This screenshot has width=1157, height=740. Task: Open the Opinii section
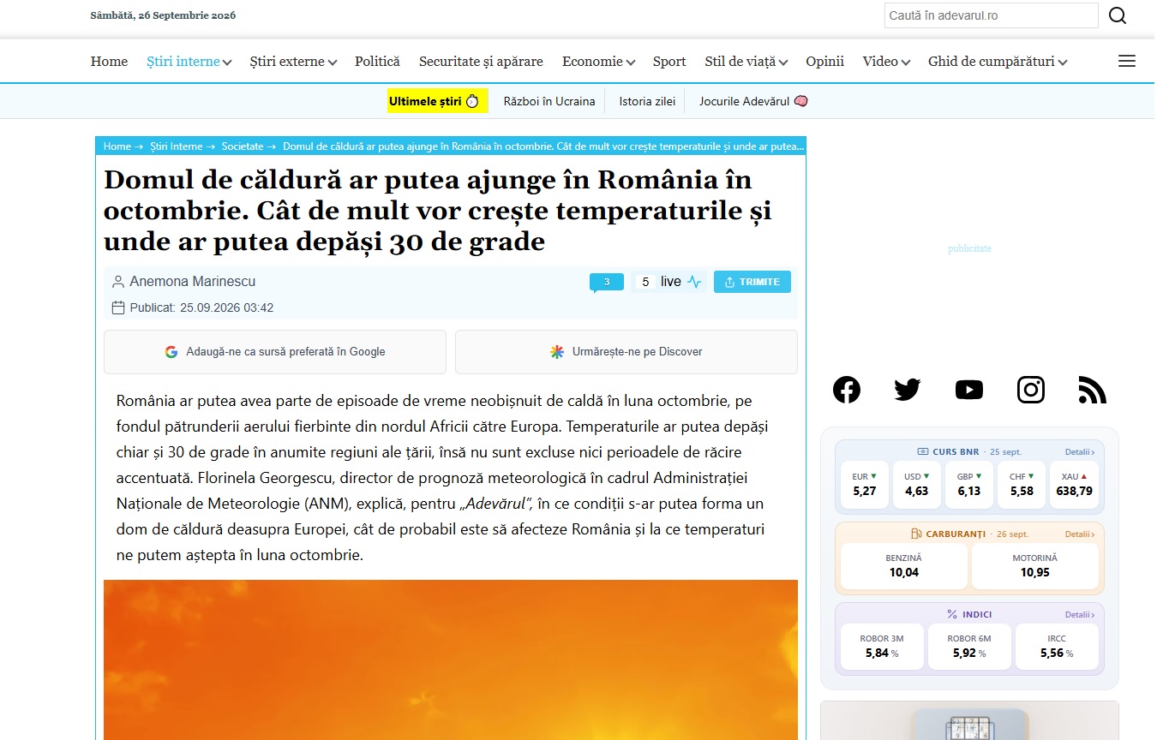(x=824, y=62)
